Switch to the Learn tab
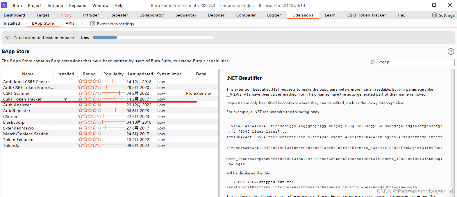The width and height of the screenshot is (457, 197). [330, 15]
